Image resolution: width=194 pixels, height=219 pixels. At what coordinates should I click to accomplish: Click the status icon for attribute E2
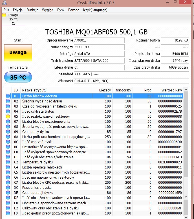click(8, 208)
